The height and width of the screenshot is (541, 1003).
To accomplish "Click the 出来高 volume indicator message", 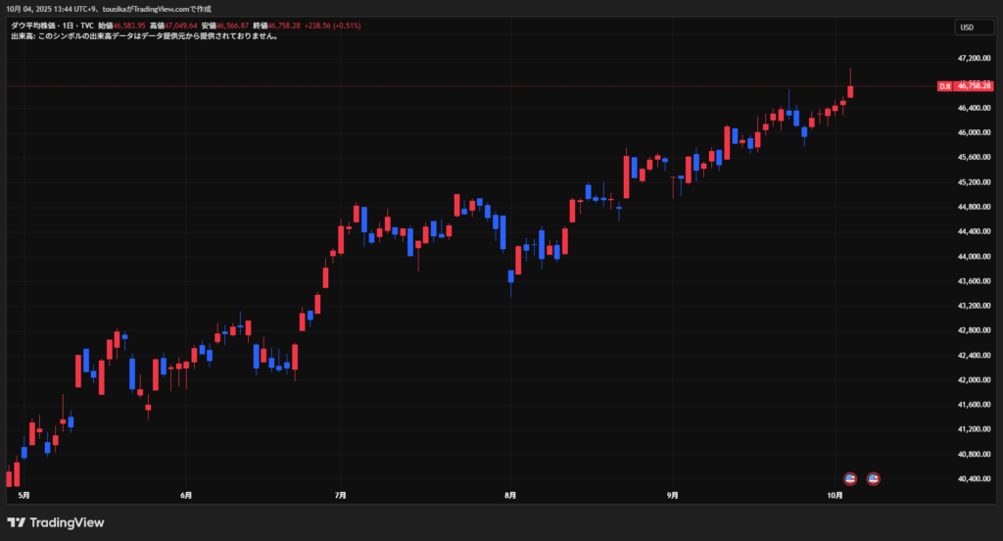I will [x=145, y=37].
